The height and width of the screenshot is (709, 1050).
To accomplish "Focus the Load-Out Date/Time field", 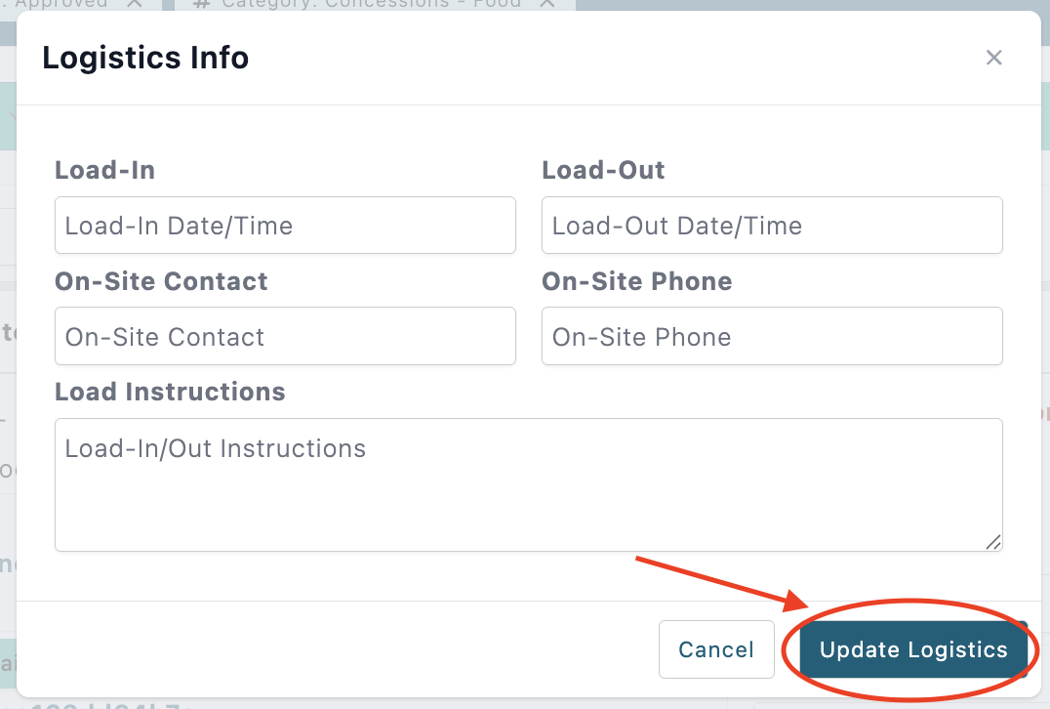I will pyautogui.click(x=772, y=226).
